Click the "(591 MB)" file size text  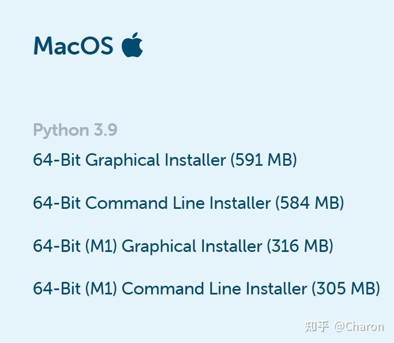coord(263,160)
